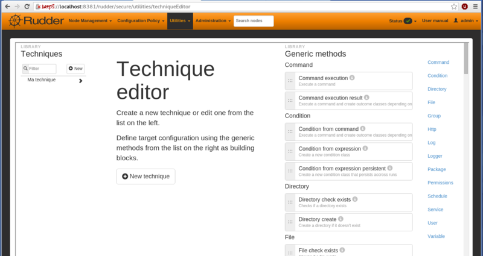Open the Administration dropdown menu

(213, 21)
